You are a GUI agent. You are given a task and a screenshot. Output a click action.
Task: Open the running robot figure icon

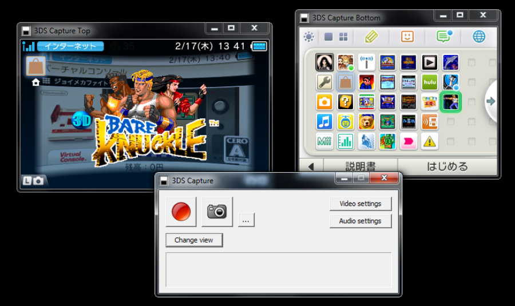[x=451, y=82]
